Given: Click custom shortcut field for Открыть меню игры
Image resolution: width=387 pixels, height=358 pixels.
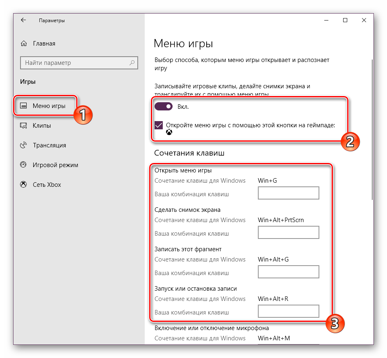Looking at the screenshot, I should (288, 193).
